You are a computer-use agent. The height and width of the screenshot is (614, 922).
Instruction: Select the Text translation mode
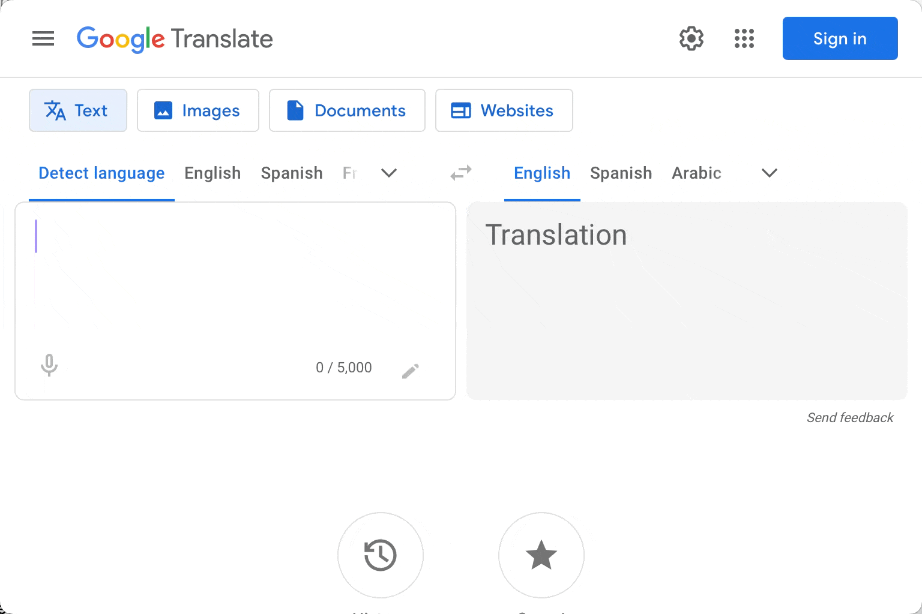[x=78, y=111]
